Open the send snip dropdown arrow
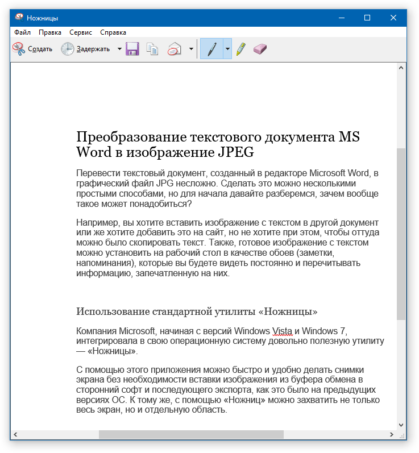 point(191,49)
